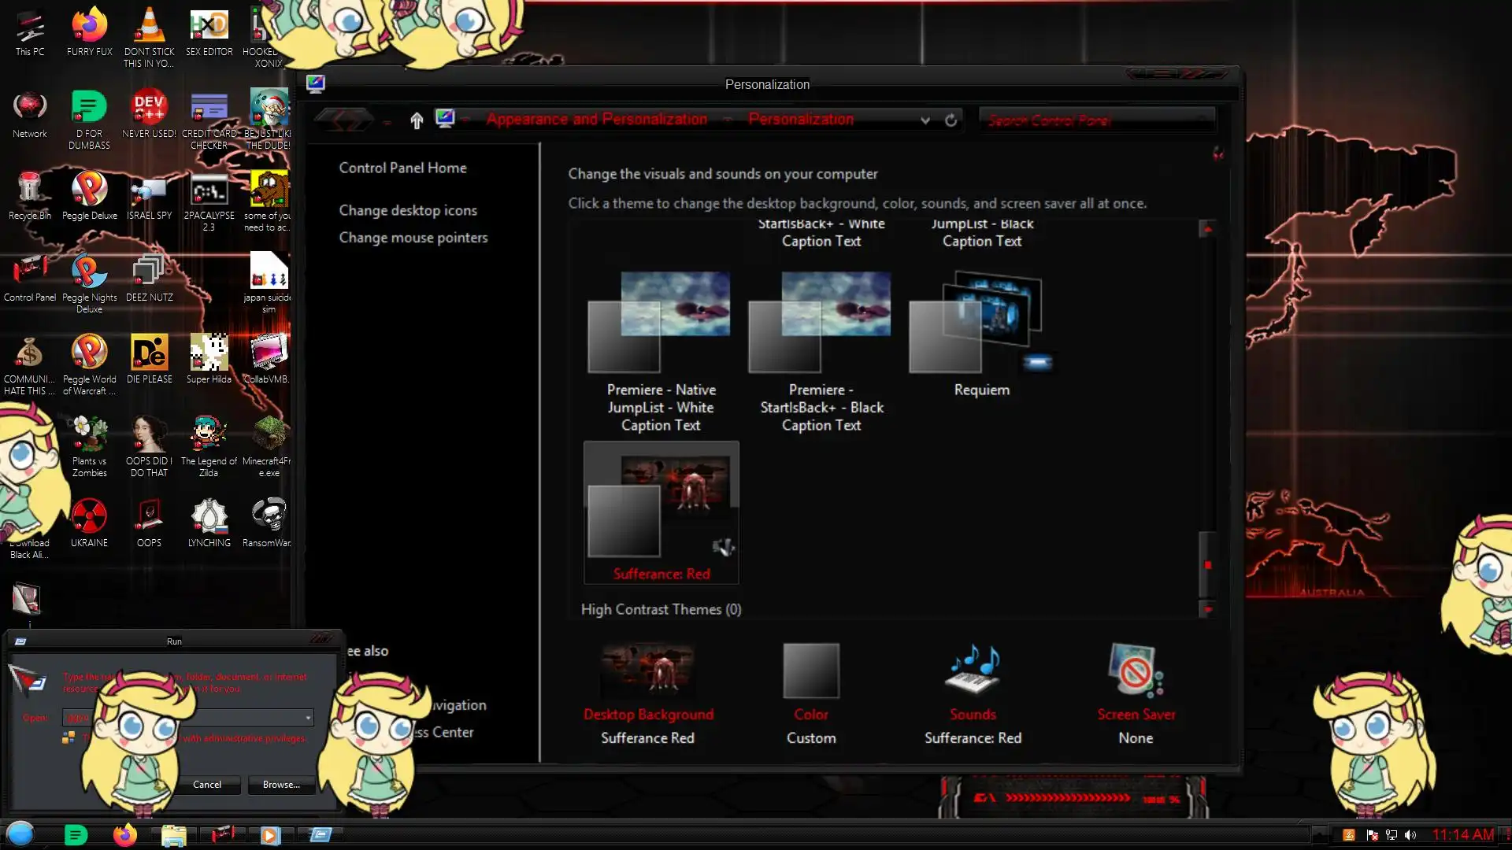This screenshot has width=1512, height=850.
Task: Open the Desktop Background settings icon
Action: pyautogui.click(x=647, y=671)
